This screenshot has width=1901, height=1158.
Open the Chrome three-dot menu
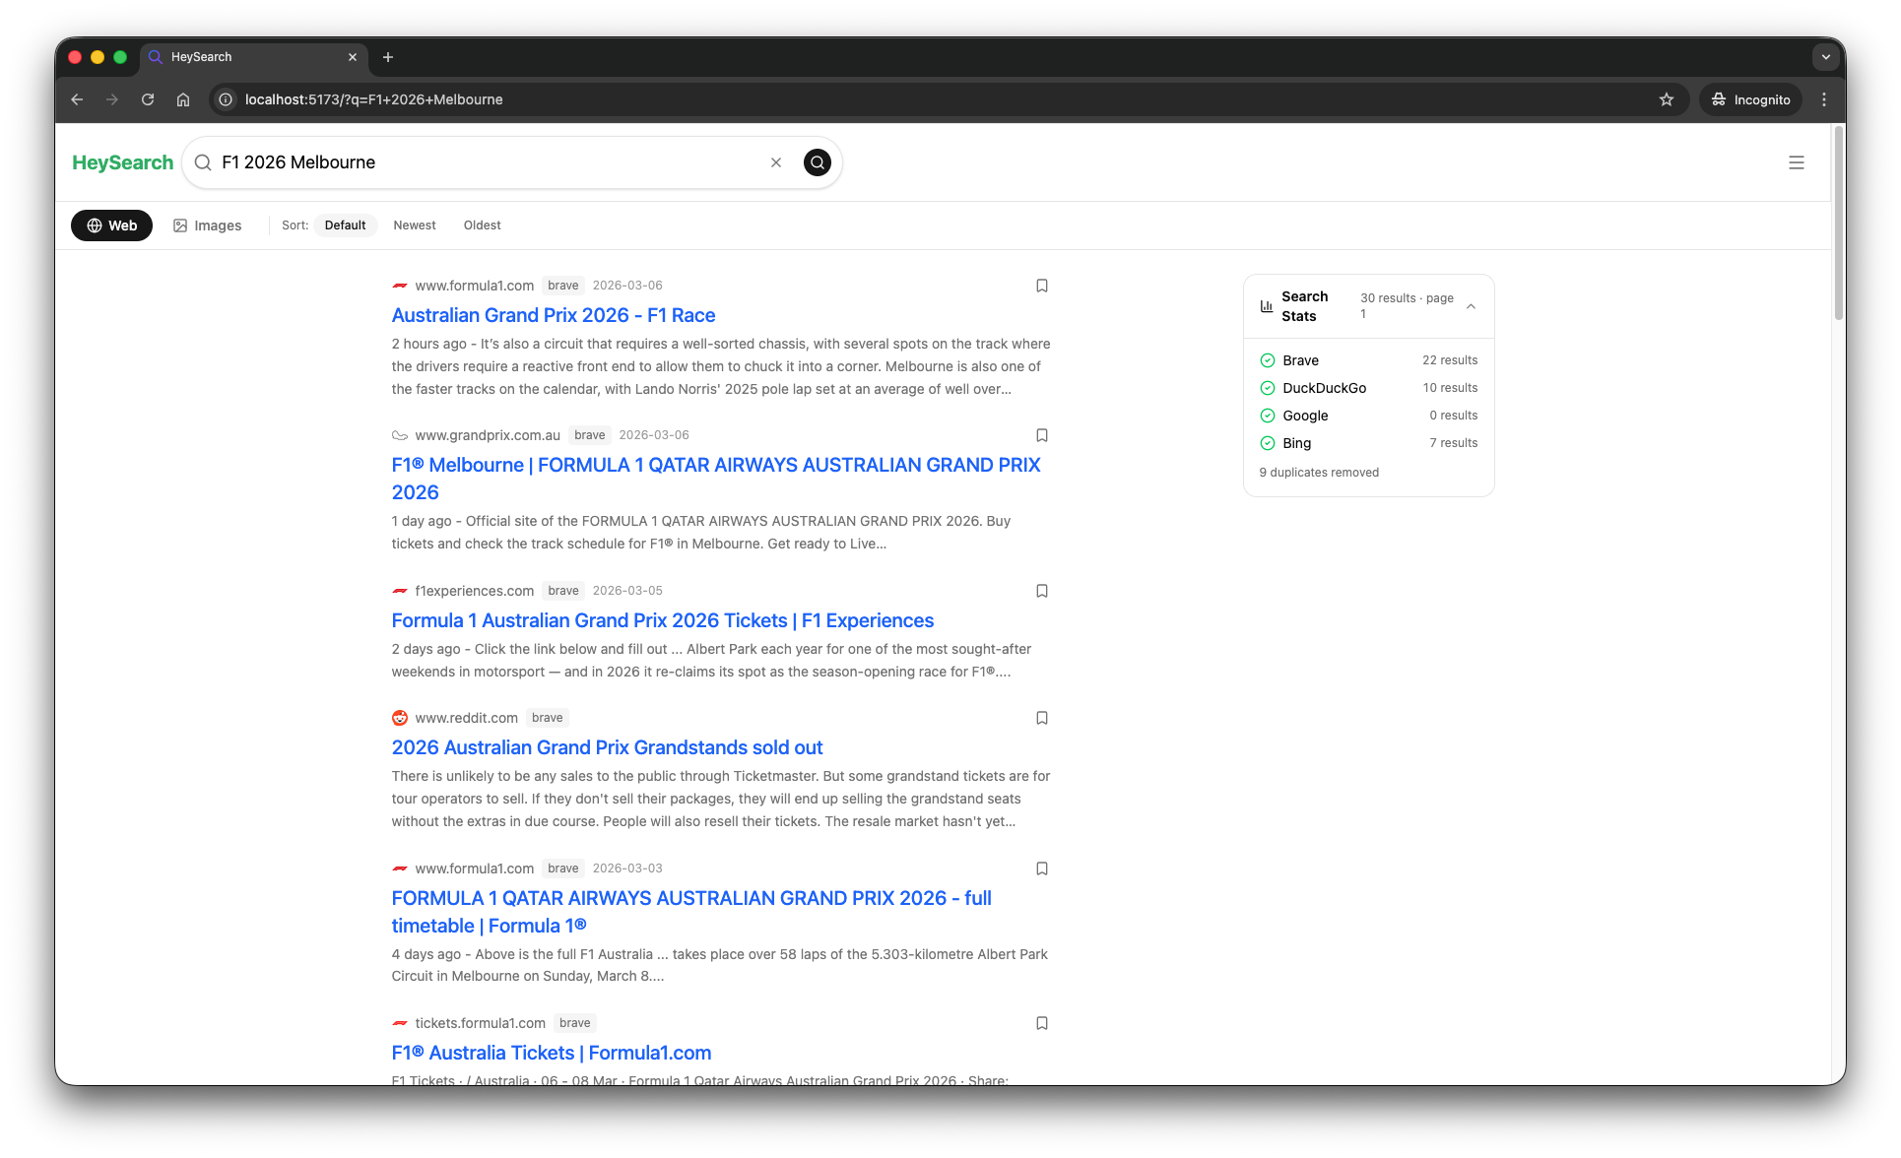(1823, 99)
